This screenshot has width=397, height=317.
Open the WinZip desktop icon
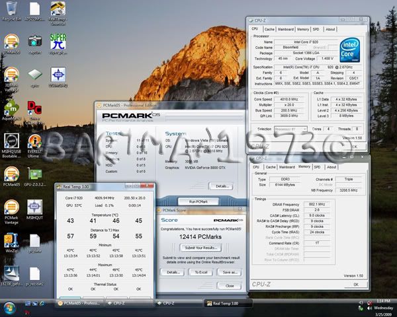coord(11,239)
